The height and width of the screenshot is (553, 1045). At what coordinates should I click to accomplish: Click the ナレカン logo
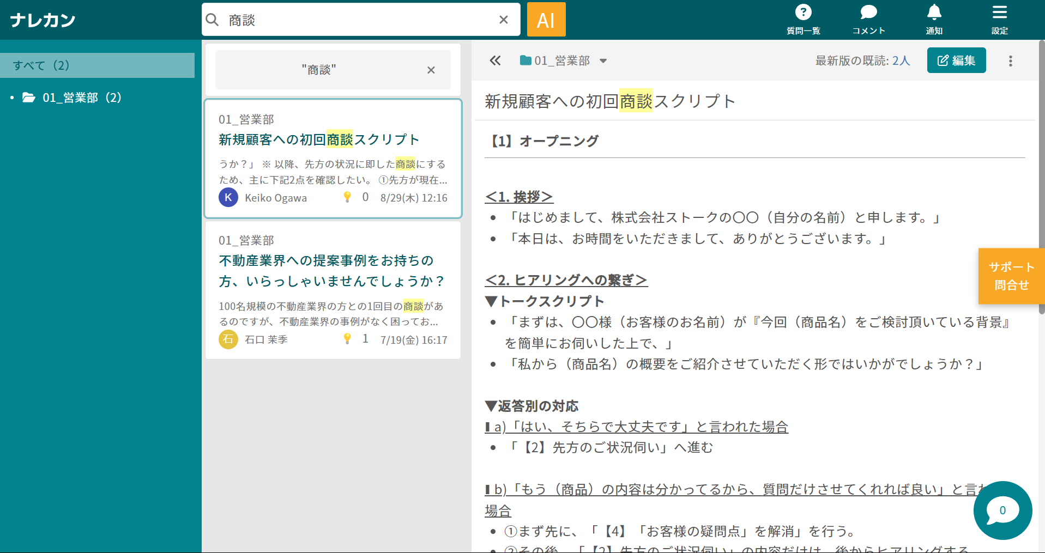point(43,20)
